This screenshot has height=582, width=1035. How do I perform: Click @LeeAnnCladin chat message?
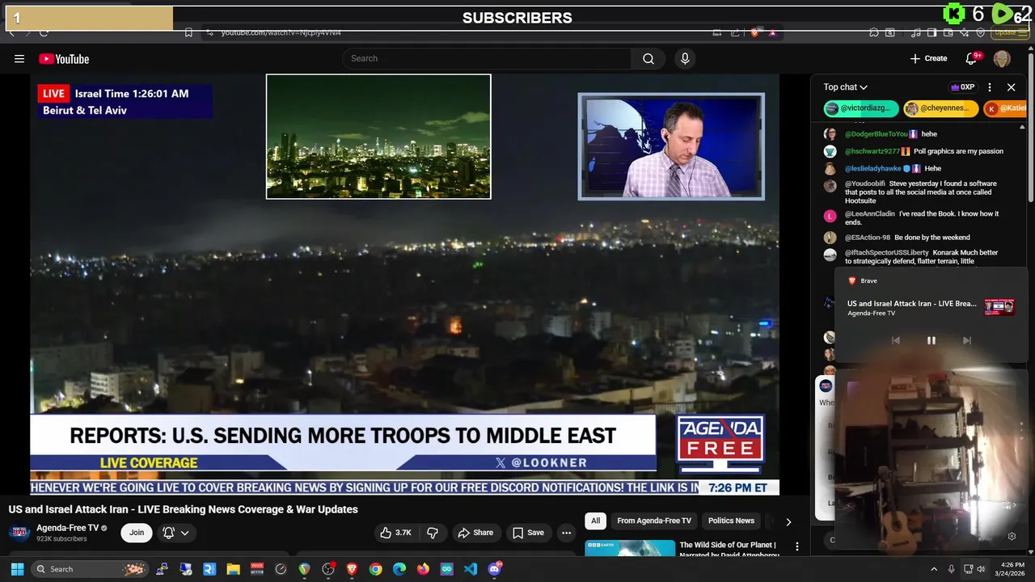click(x=922, y=217)
